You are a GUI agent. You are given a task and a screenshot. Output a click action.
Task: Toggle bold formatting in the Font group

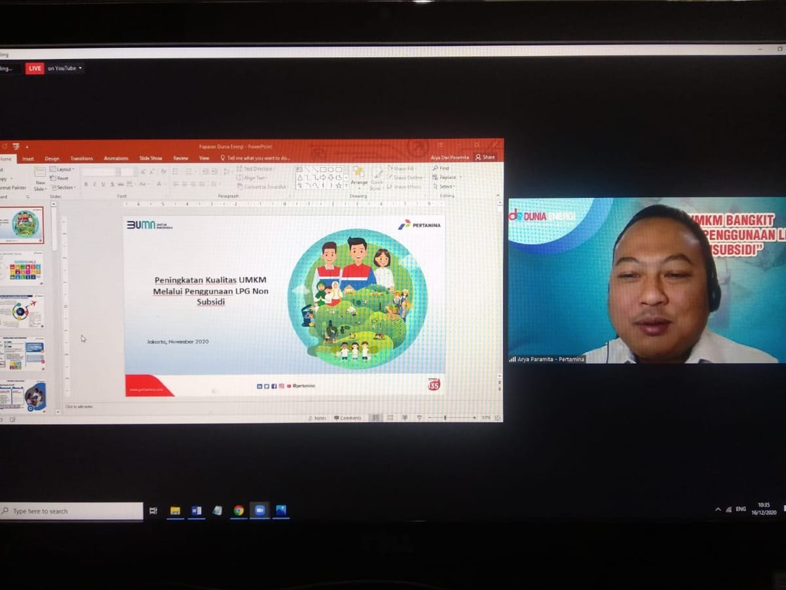(85, 184)
